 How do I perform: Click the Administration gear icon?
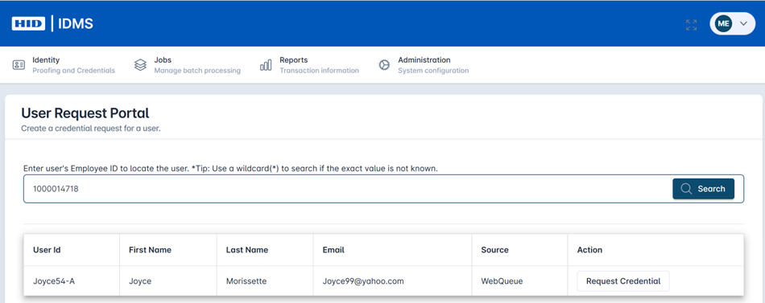pyautogui.click(x=384, y=65)
